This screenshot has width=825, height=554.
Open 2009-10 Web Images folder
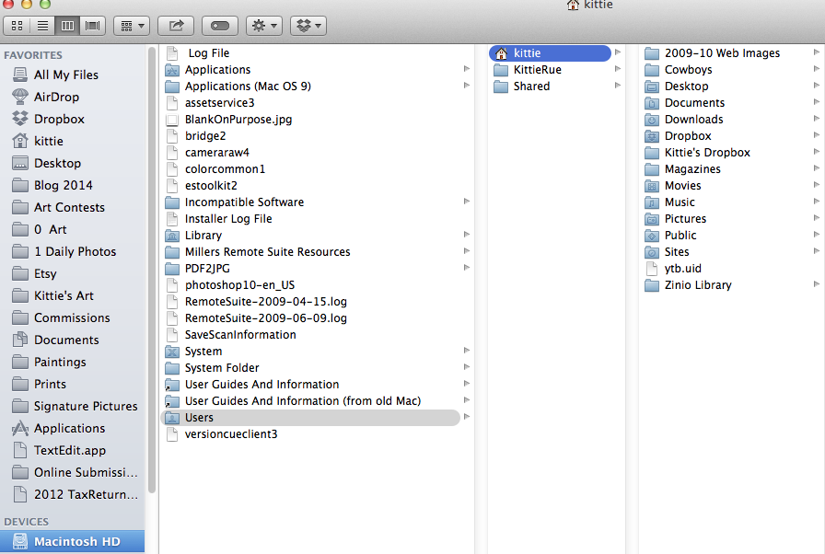tap(722, 53)
